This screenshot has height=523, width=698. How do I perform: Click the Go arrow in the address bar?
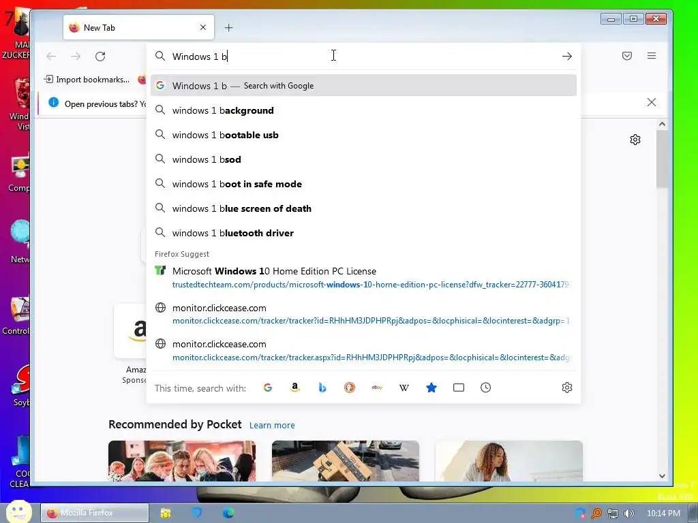pyautogui.click(x=566, y=57)
